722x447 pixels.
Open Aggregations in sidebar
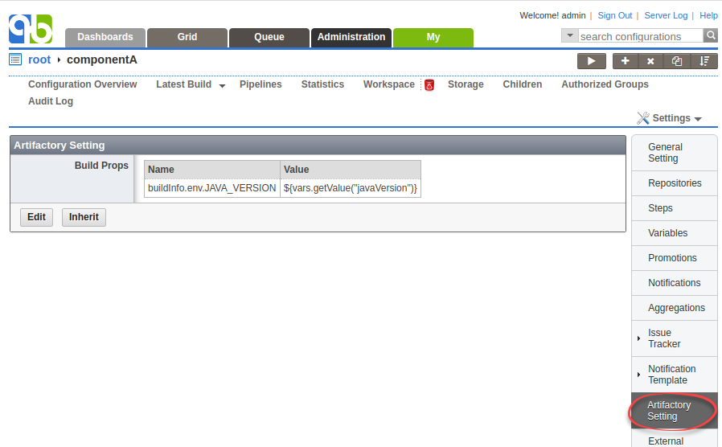(x=675, y=308)
